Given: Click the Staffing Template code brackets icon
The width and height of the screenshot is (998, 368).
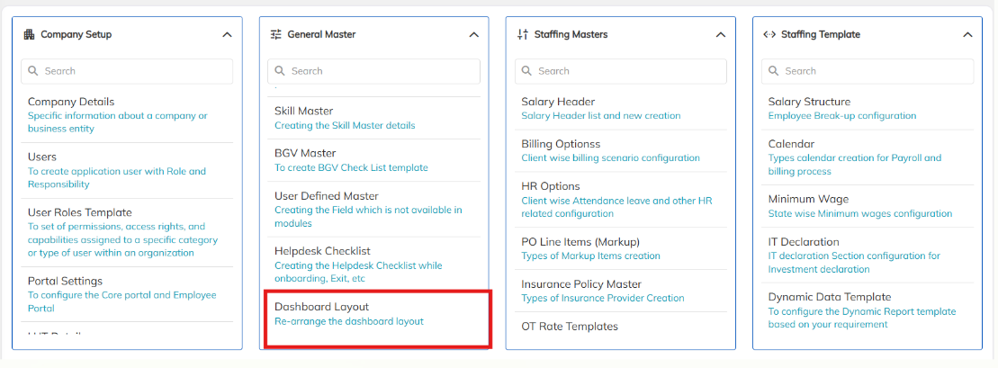Looking at the screenshot, I should (x=769, y=34).
